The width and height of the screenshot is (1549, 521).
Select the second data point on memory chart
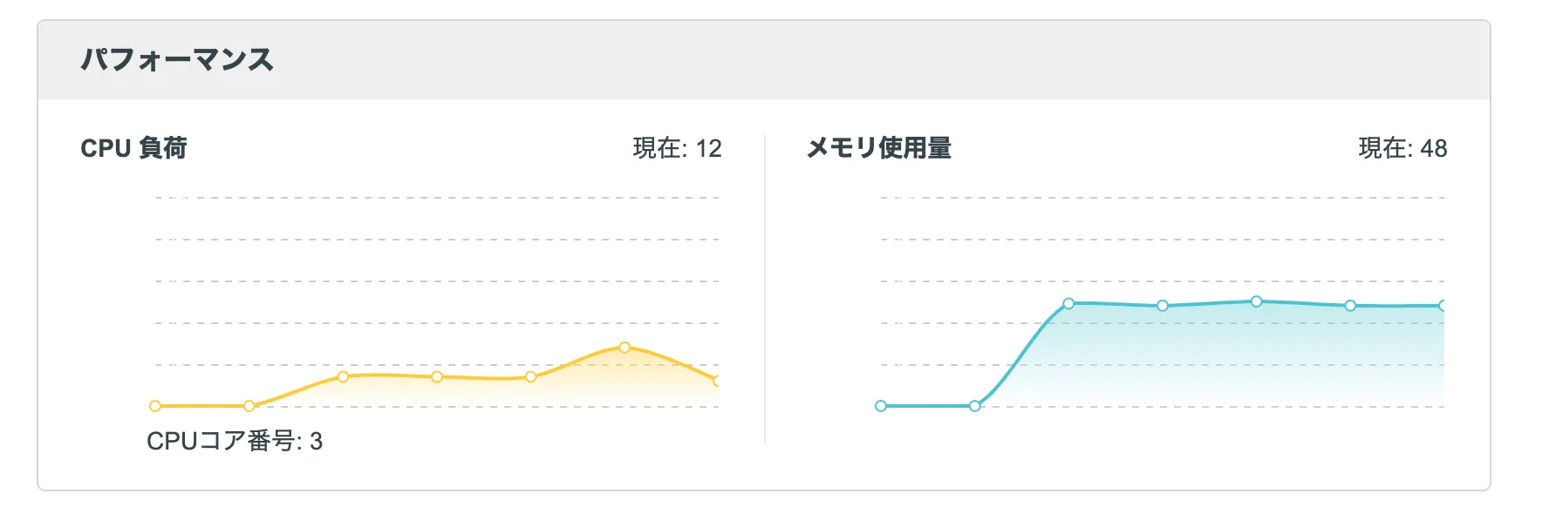(975, 406)
